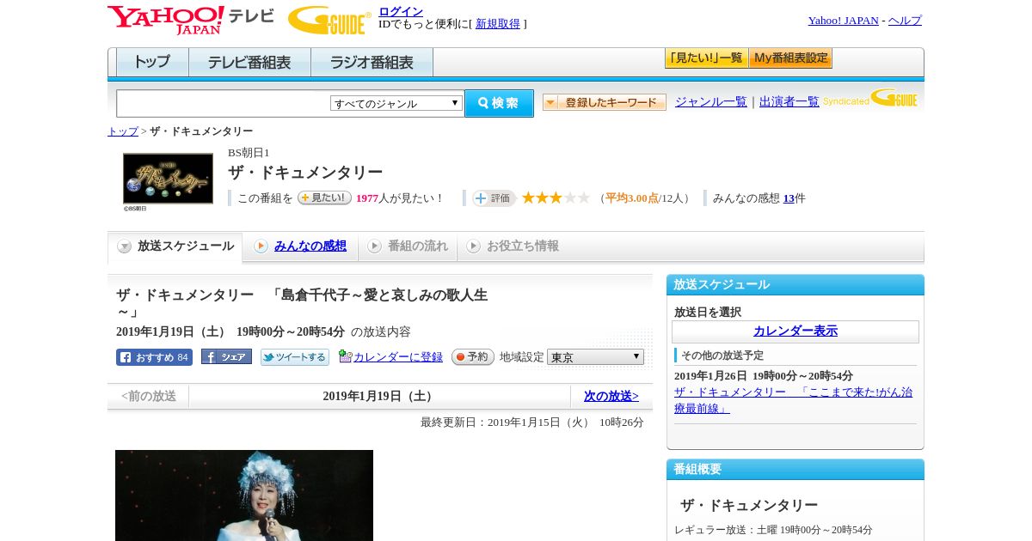Image resolution: width=1032 pixels, height=541 pixels.
Task: Click the 検索 search button
Action: 499,103
